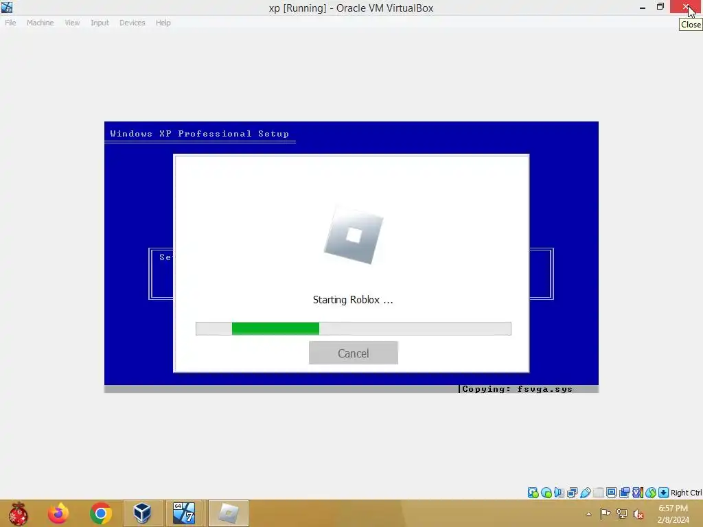Restore down the VirtualBox window
This screenshot has height=527, width=703.
coord(660,7)
